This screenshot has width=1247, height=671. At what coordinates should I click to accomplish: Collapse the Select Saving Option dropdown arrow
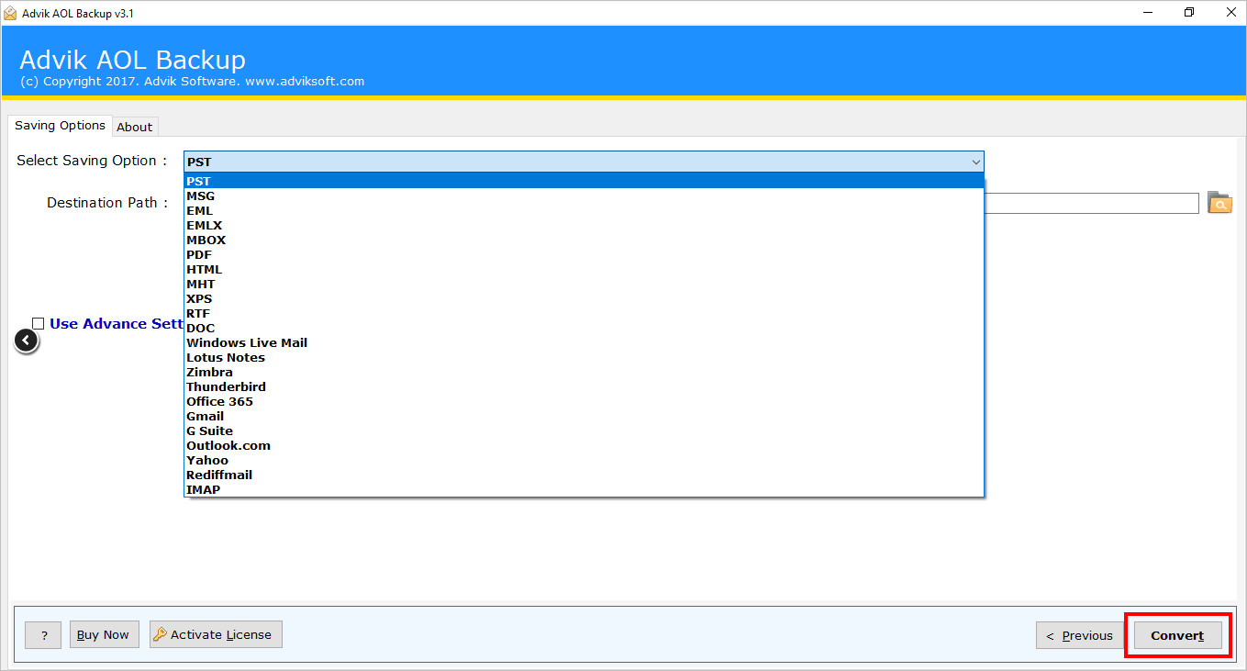tap(975, 162)
